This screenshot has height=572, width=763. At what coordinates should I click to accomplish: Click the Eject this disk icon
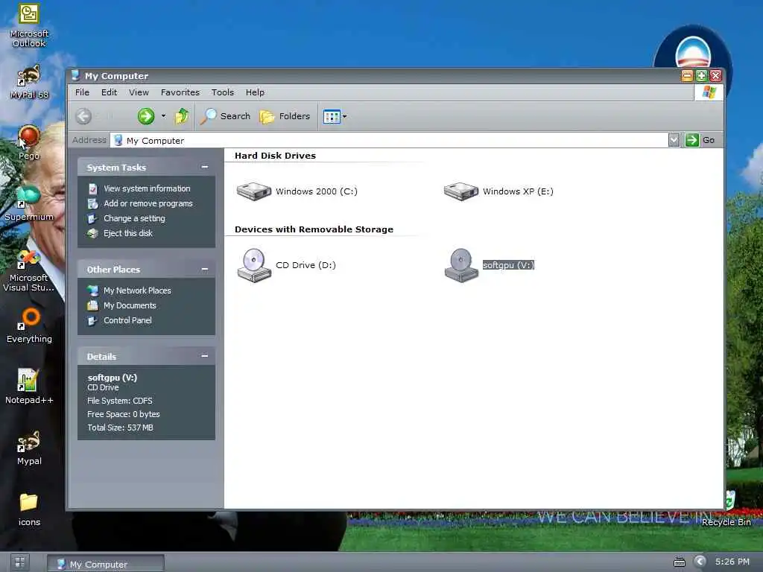(92, 233)
